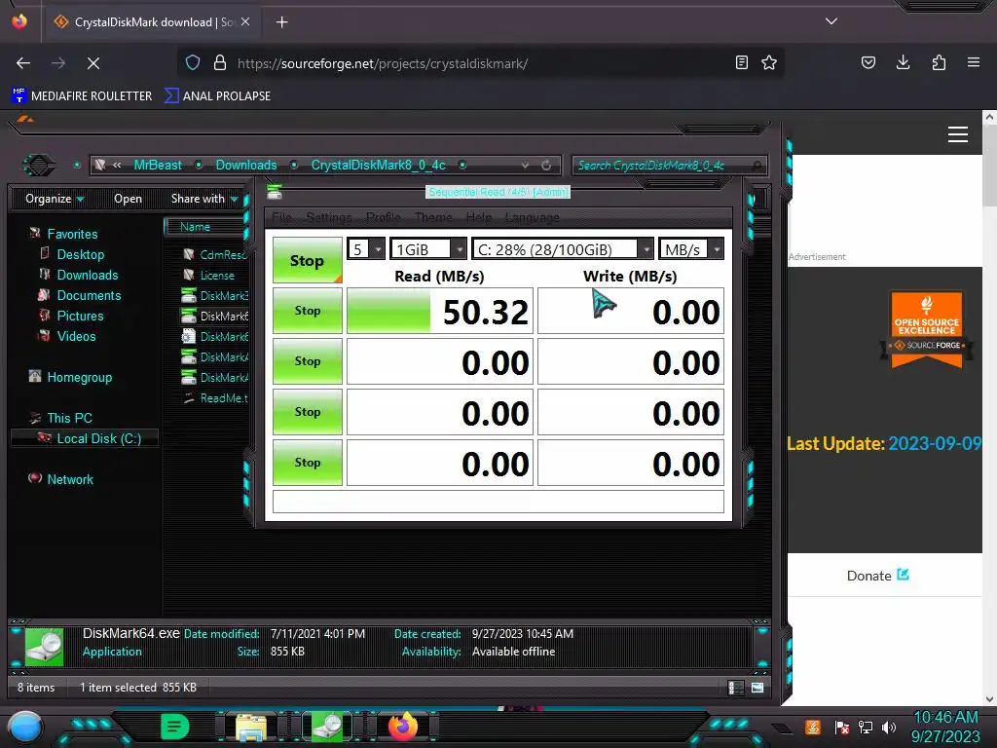Screen dimensions: 997x748
Task: Expand the Share with menu
Action: tap(204, 199)
